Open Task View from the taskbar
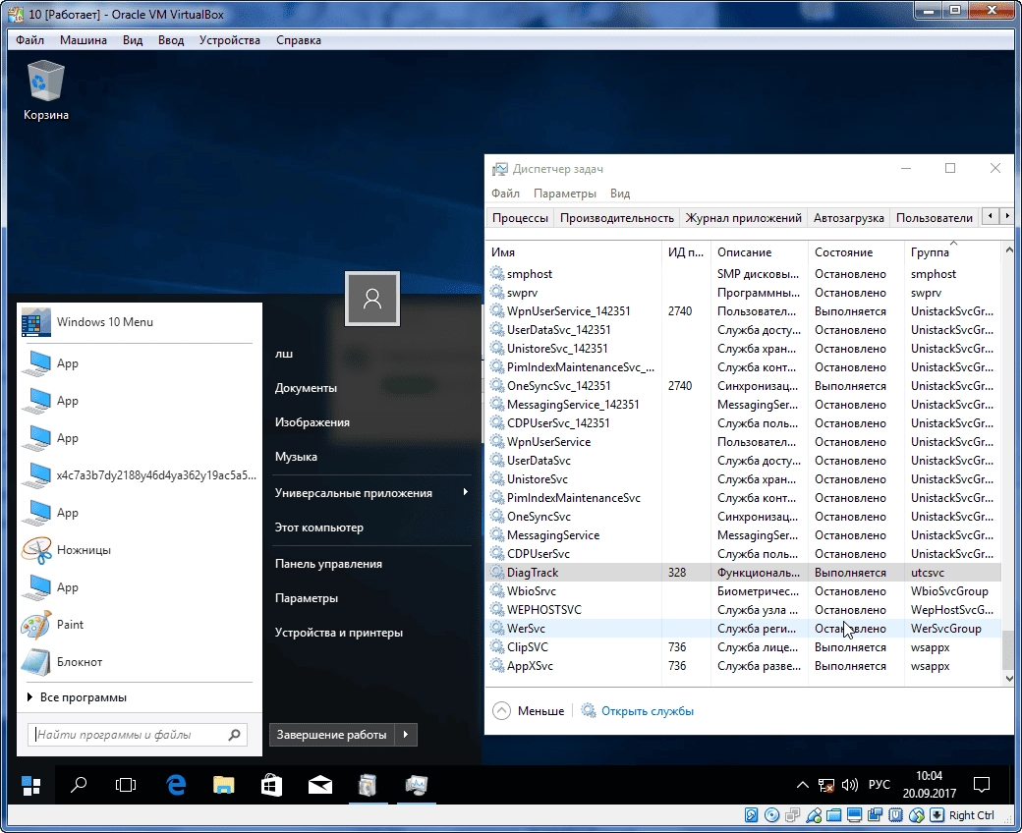The image size is (1022, 833). click(125, 786)
